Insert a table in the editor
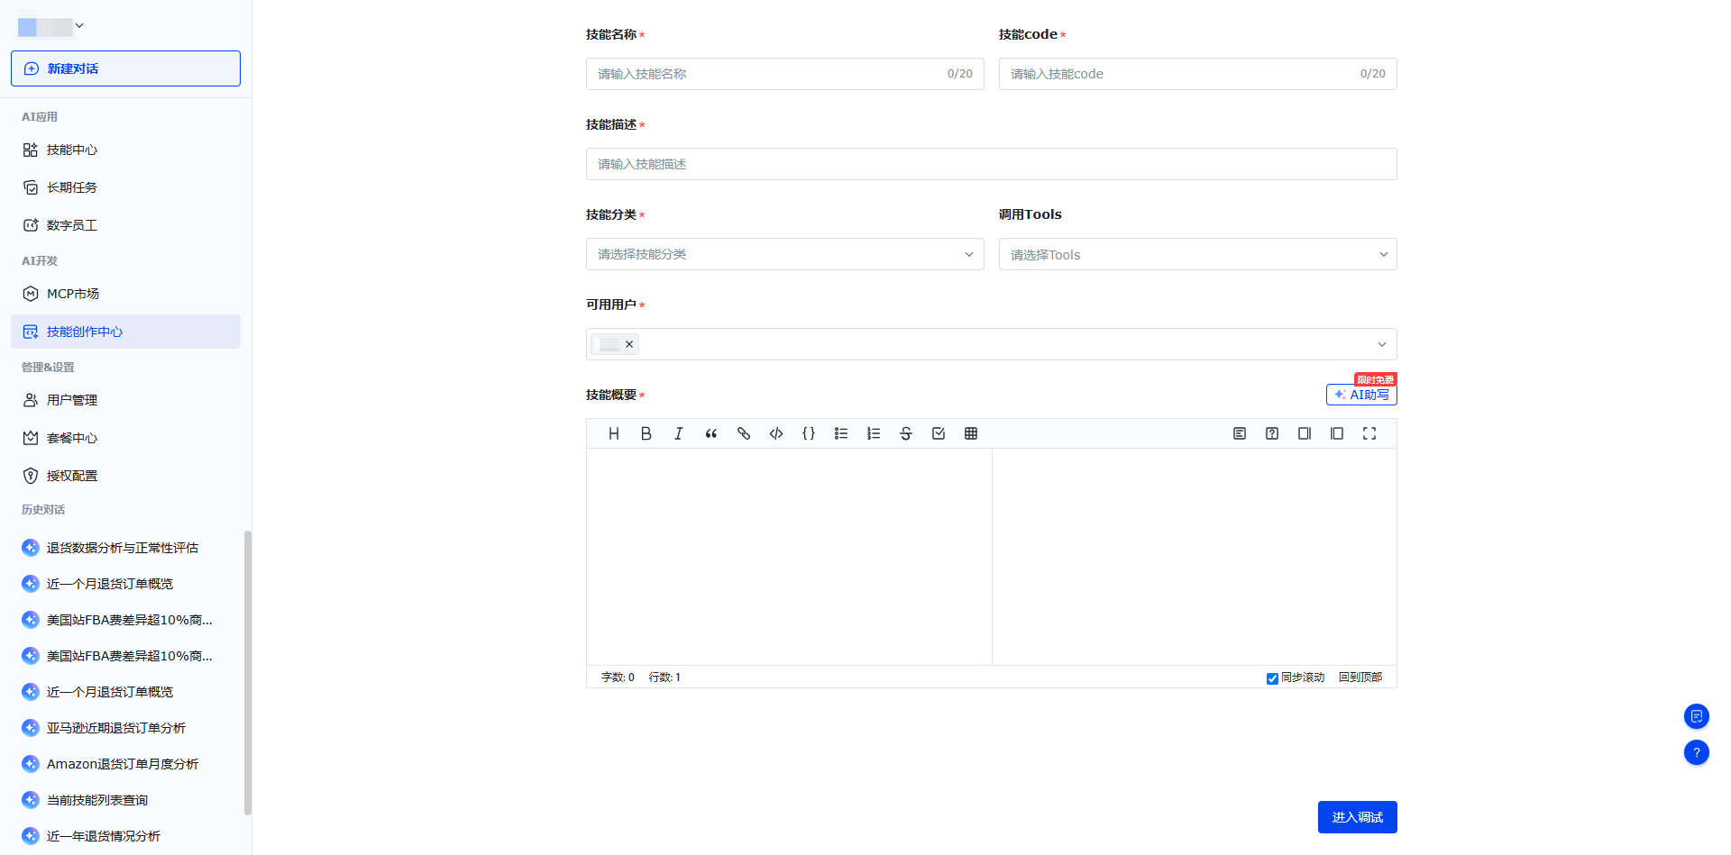The image size is (1731, 855). click(971, 433)
